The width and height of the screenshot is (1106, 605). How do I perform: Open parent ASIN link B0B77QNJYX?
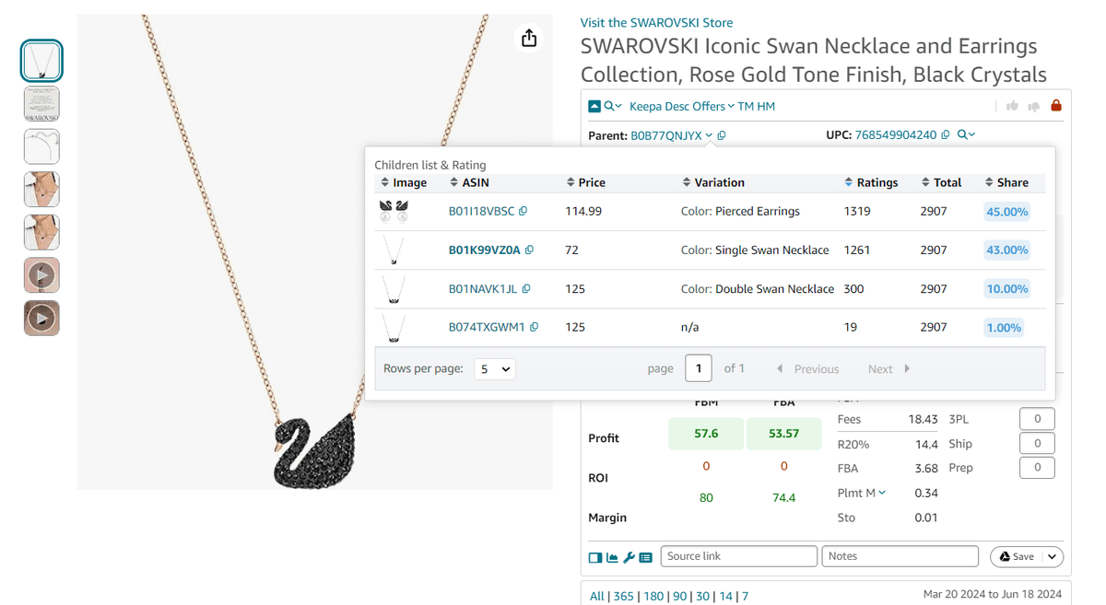[x=666, y=135]
